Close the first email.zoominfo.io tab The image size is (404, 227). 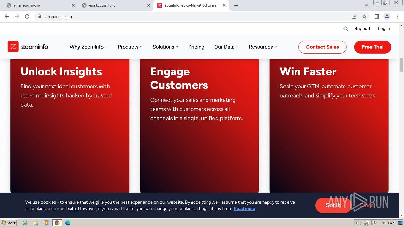(73, 5)
